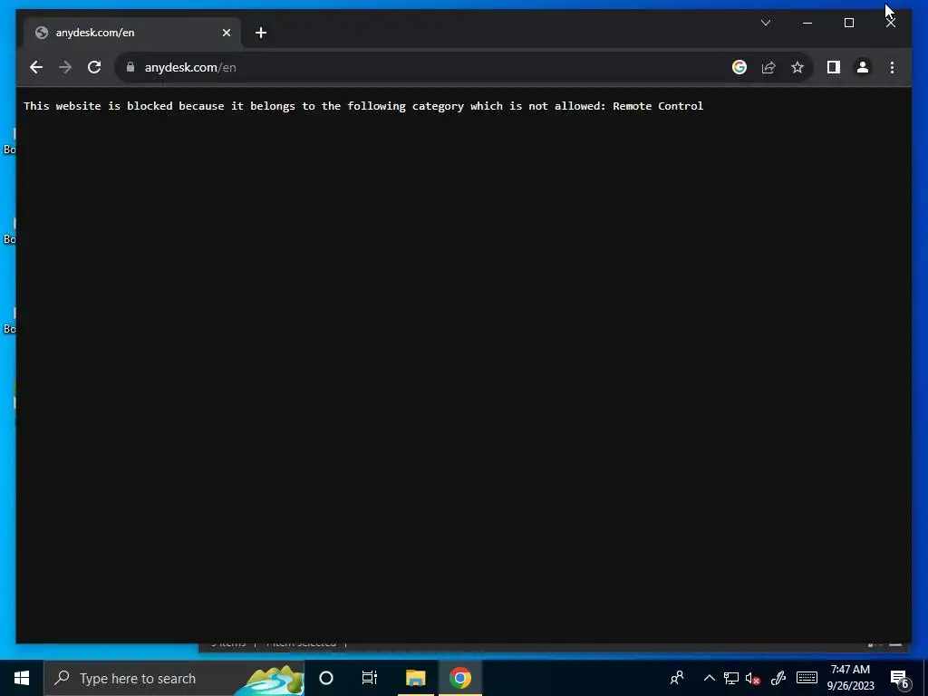Open the notification center icon
The image size is (928, 696).
900,679
